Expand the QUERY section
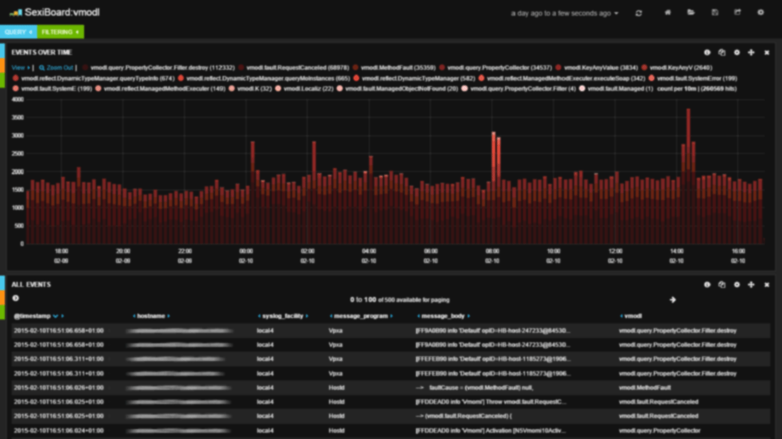 coord(19,32)
